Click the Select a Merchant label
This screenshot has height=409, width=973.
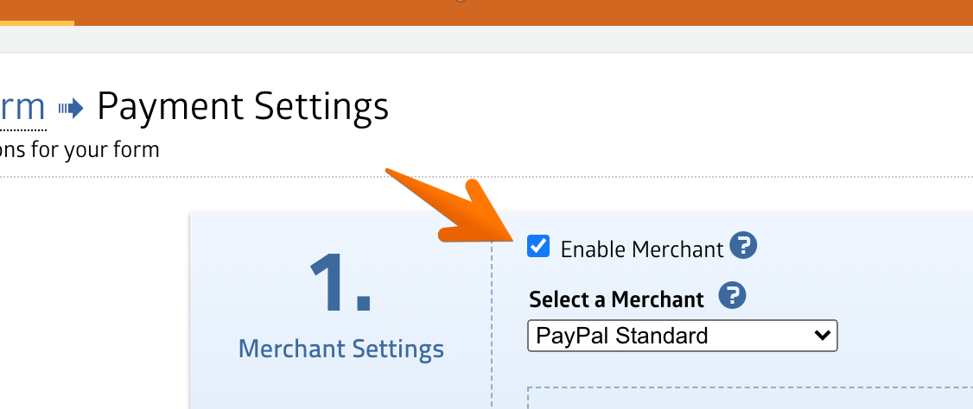tap(616, 299)
